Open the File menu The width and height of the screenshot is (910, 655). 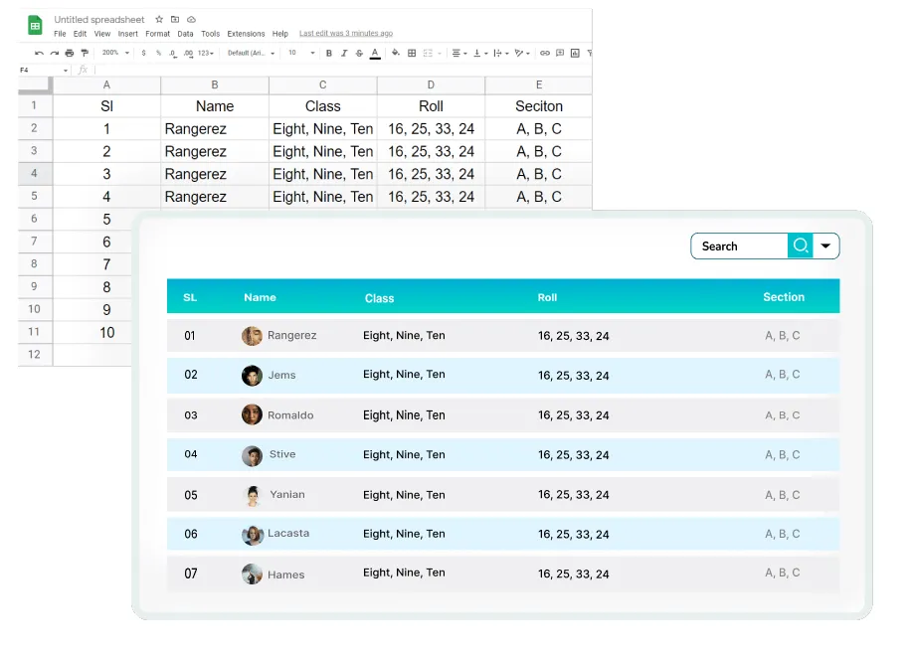click(x=60, y=34)
